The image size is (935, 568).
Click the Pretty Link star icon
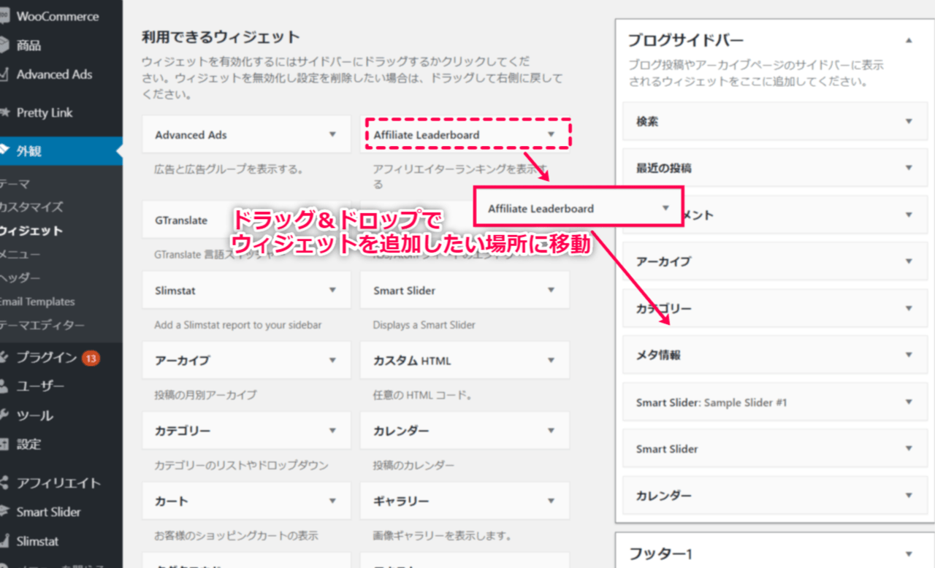click(x=4, y=112)
